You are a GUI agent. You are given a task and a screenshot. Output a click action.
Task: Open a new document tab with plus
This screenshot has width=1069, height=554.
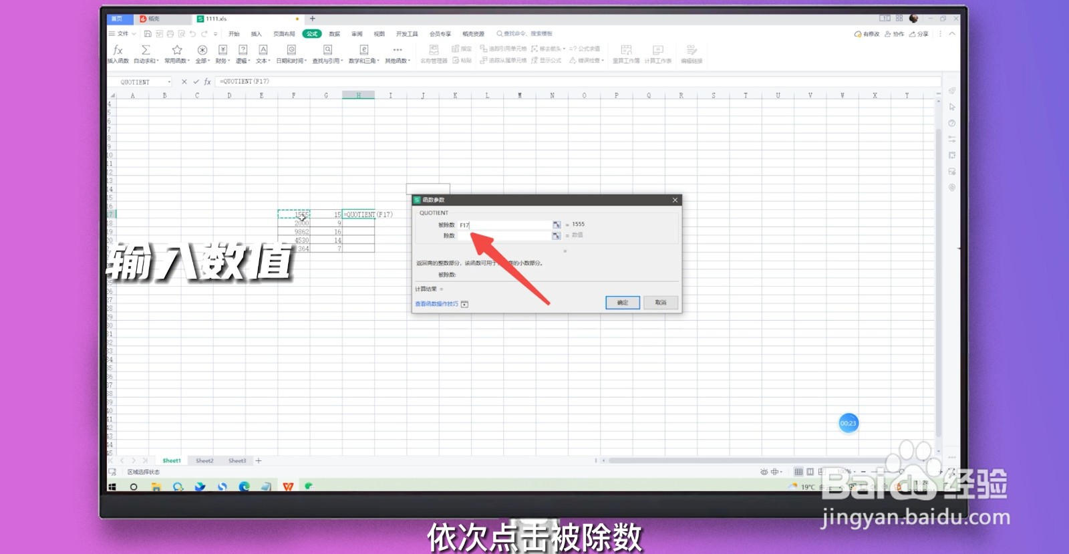point(312,19)
